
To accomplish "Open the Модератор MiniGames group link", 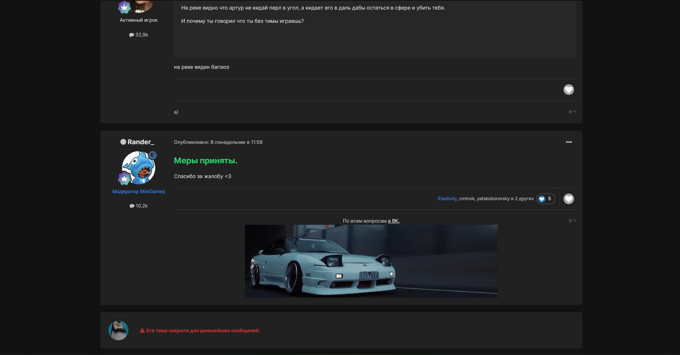I will [x=138, y=191].
